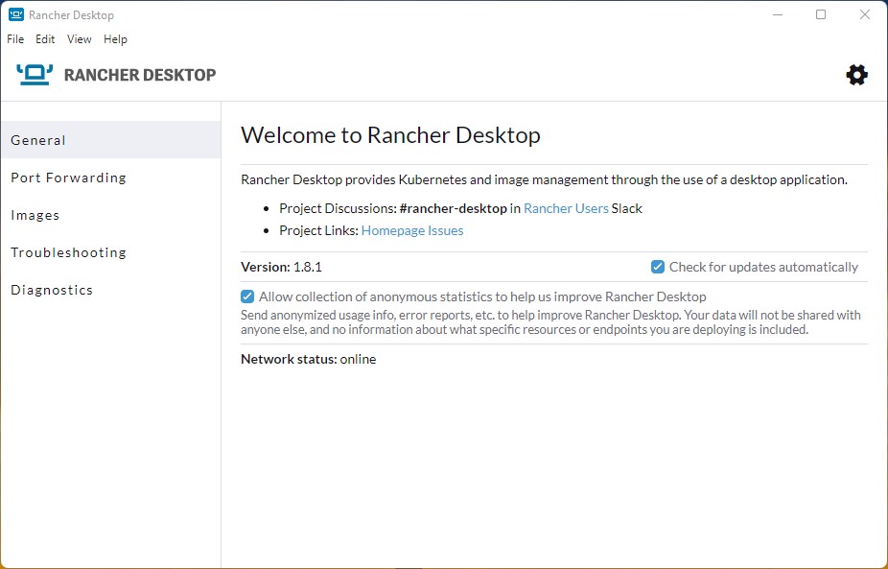Switch to Troubleshooting section
Screen dimensions: 888x569
(111, 252)
